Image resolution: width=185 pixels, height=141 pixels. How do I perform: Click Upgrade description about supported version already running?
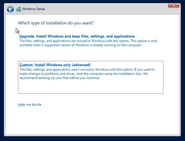[88, 43]
